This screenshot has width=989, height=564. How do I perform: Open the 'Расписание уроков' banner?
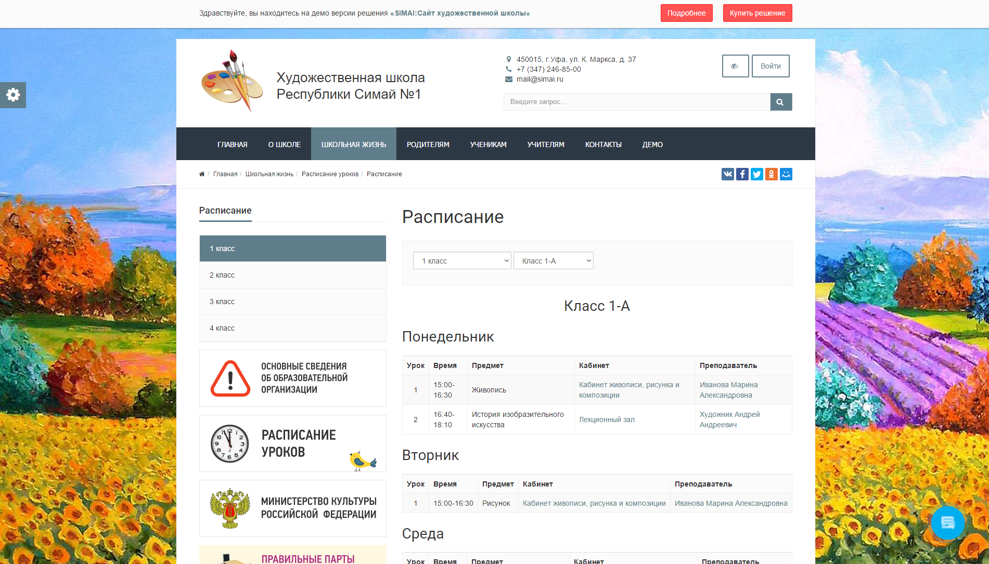point(292,443)
